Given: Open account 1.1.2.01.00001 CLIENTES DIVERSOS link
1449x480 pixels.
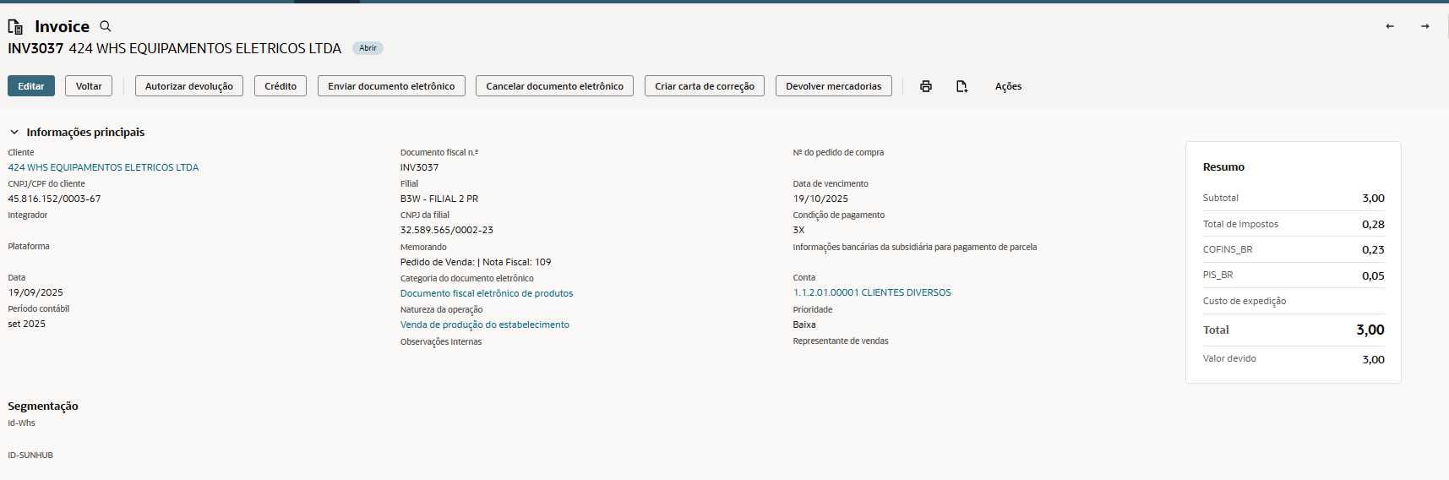Looking at the screenshot, I should [872, 292].
